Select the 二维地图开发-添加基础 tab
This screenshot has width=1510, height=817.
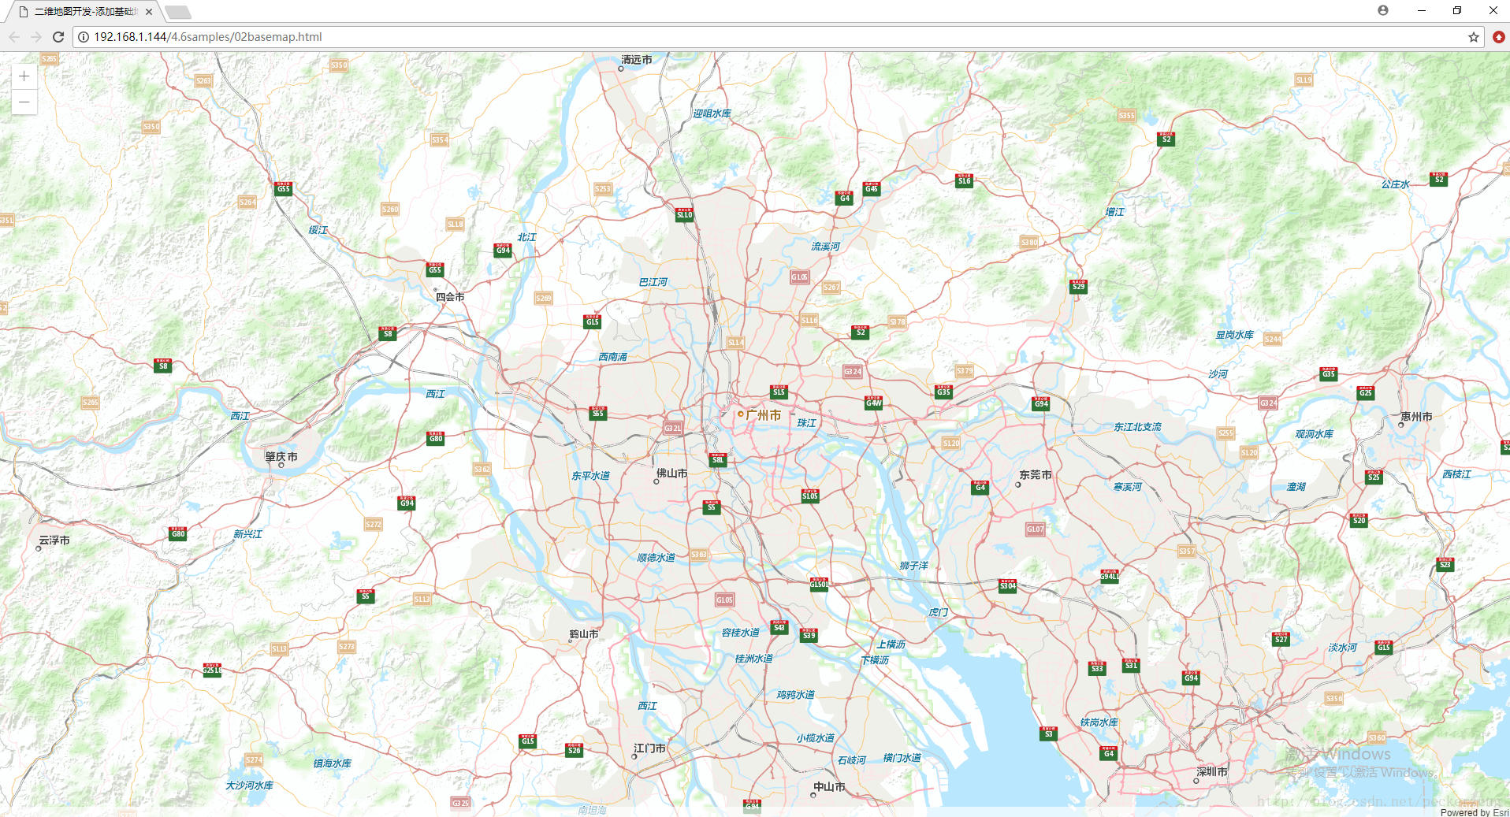pyautogui.click(x=85, y=12)
